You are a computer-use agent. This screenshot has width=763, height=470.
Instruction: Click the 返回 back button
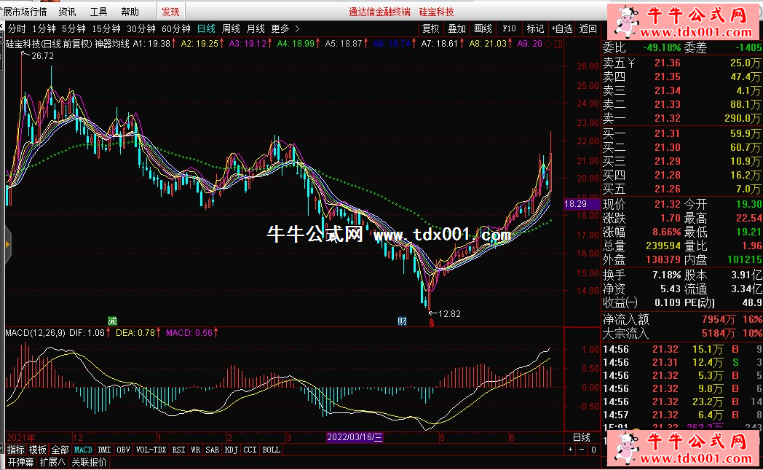[x=588, y=28]
